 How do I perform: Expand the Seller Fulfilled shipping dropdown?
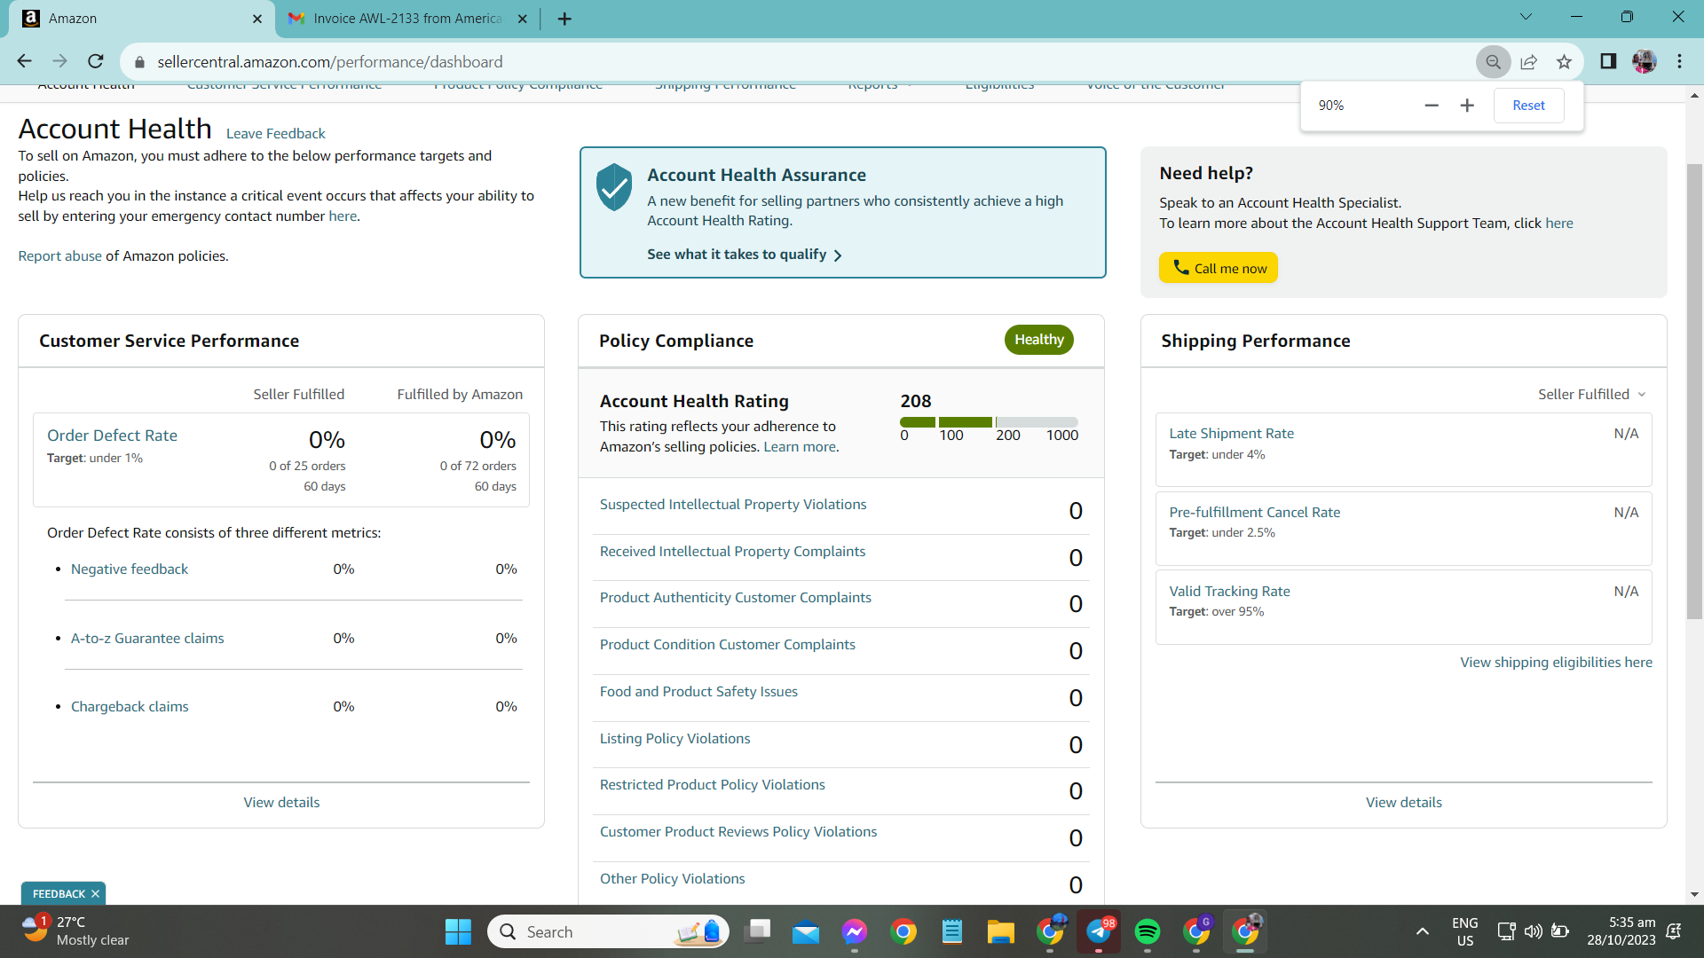(1591, 395)
